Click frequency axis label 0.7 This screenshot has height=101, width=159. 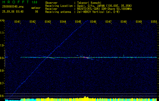pos(2,83)
